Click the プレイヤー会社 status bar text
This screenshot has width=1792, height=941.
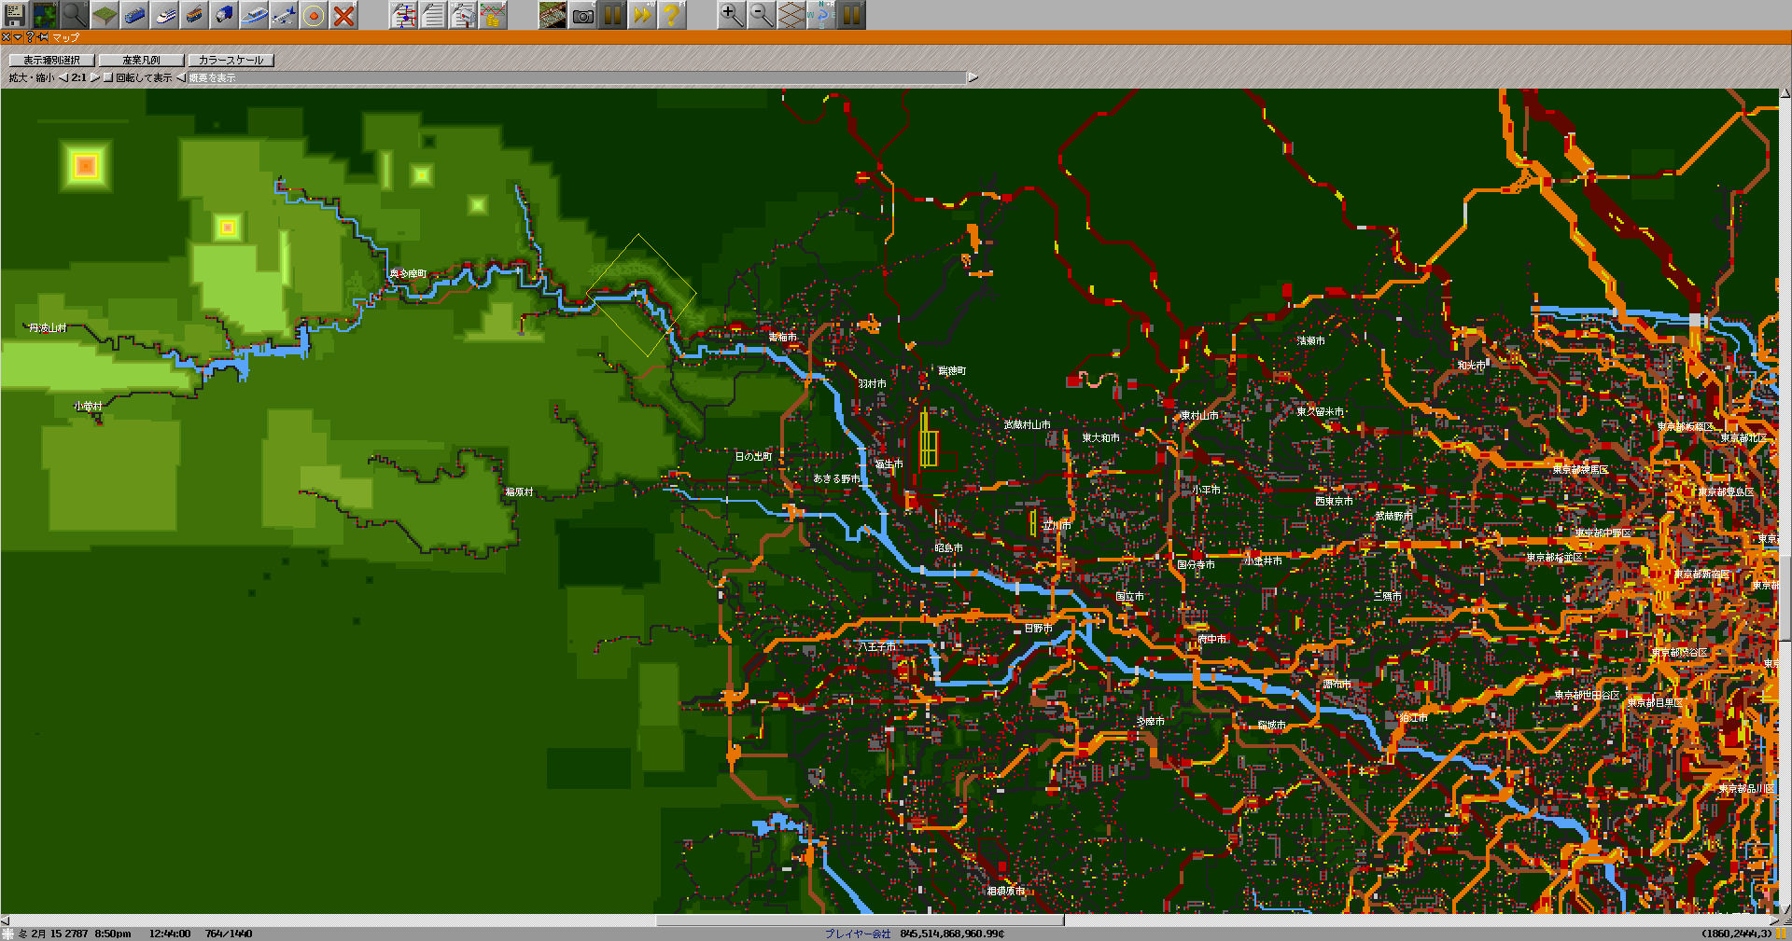pyautogui.click(x=858, y=934)
